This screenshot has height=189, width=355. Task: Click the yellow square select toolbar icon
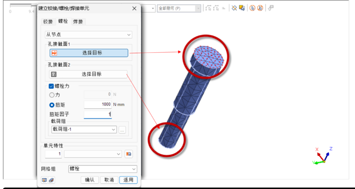click(x=242, y=8)
